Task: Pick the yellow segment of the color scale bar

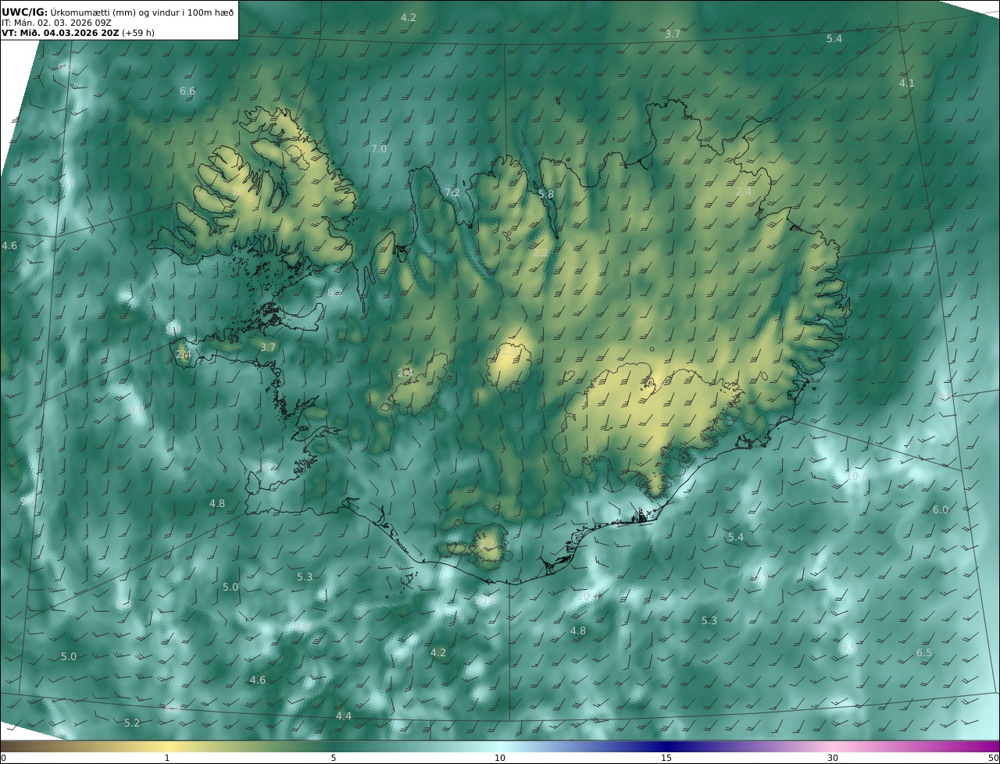Action: click(167, 746)
